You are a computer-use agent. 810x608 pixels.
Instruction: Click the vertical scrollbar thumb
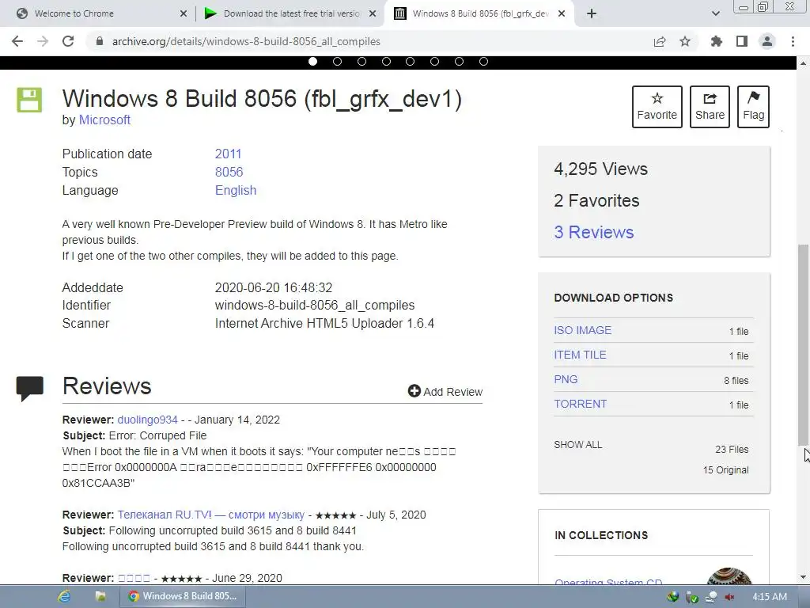803,344
